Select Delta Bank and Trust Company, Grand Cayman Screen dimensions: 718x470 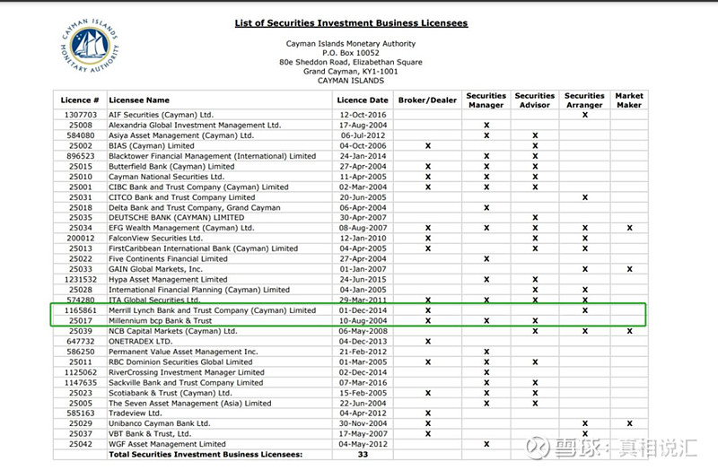[x=194, y=208]
